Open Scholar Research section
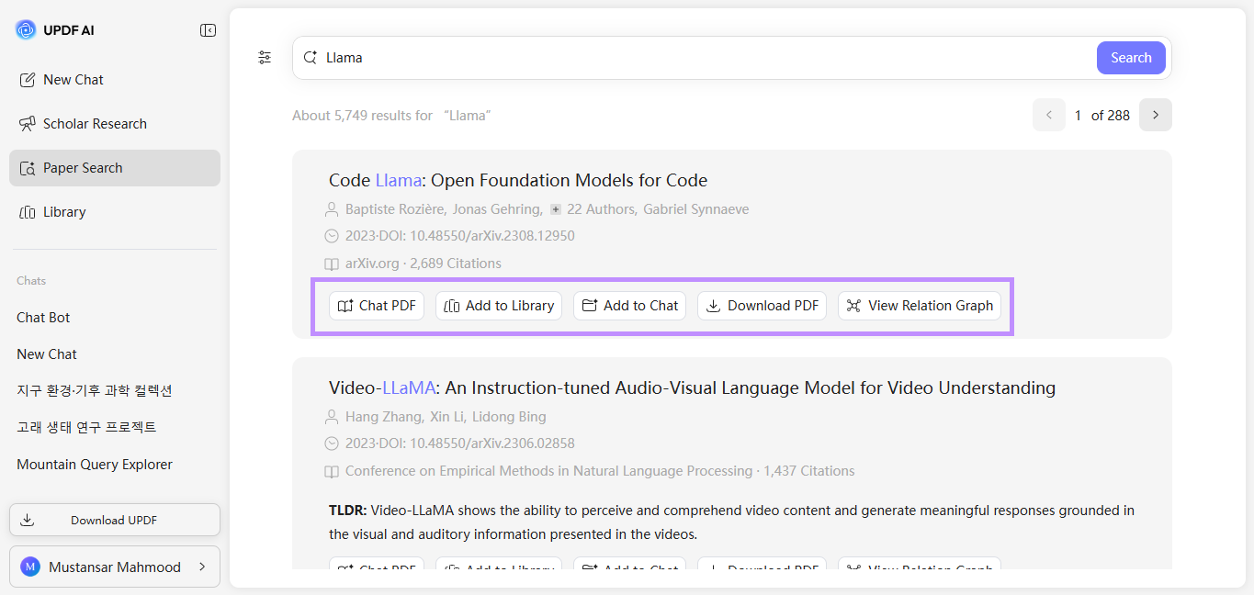 pos(115,124)
